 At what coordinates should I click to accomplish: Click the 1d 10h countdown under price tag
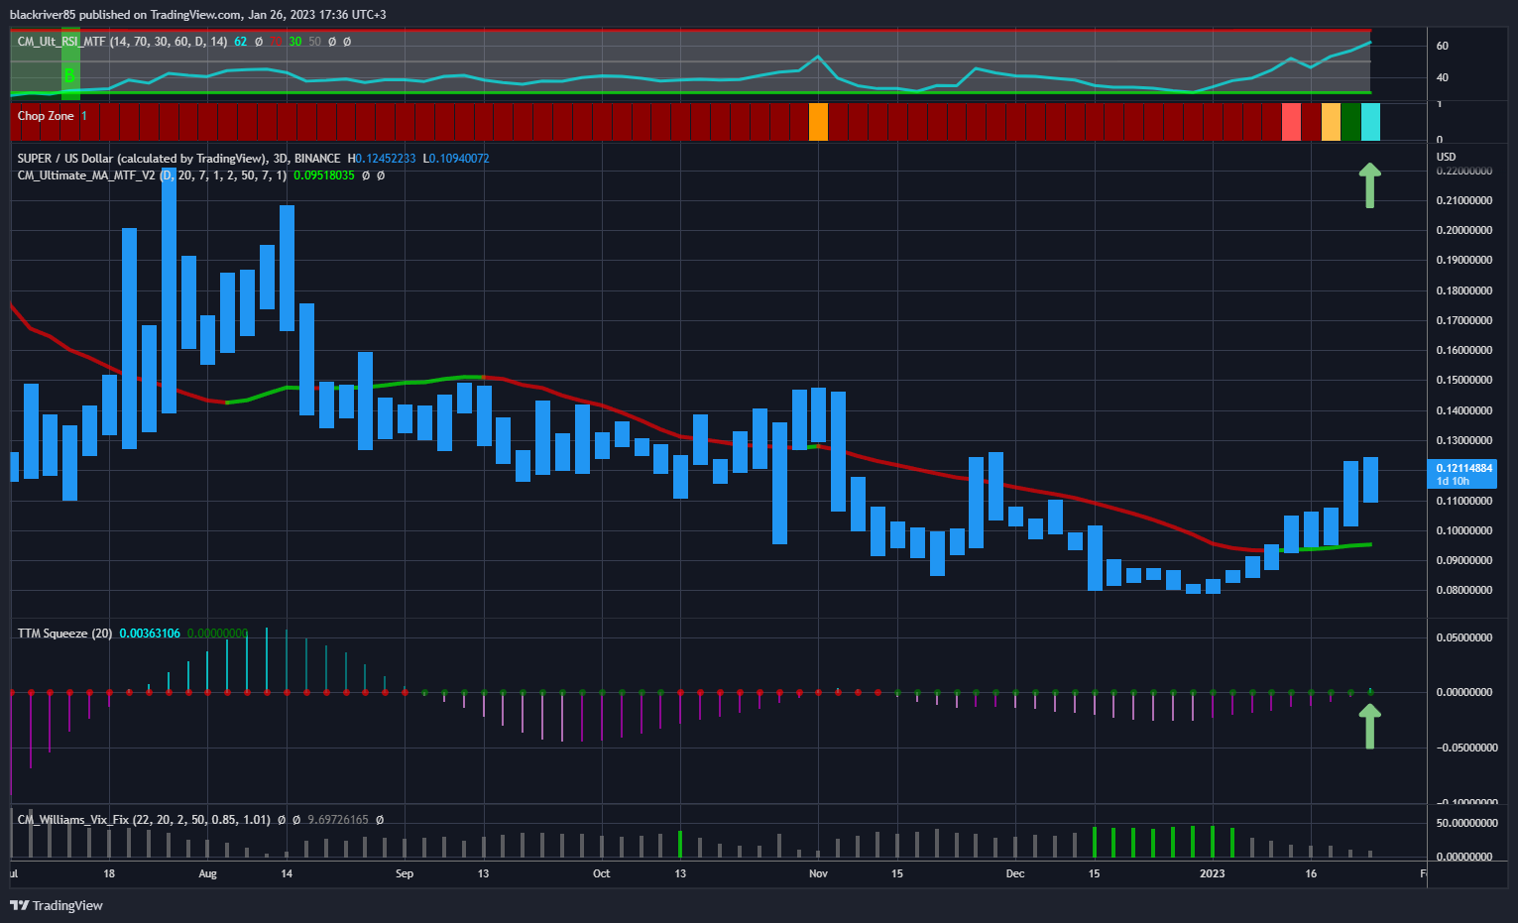tap(1453, 482)
